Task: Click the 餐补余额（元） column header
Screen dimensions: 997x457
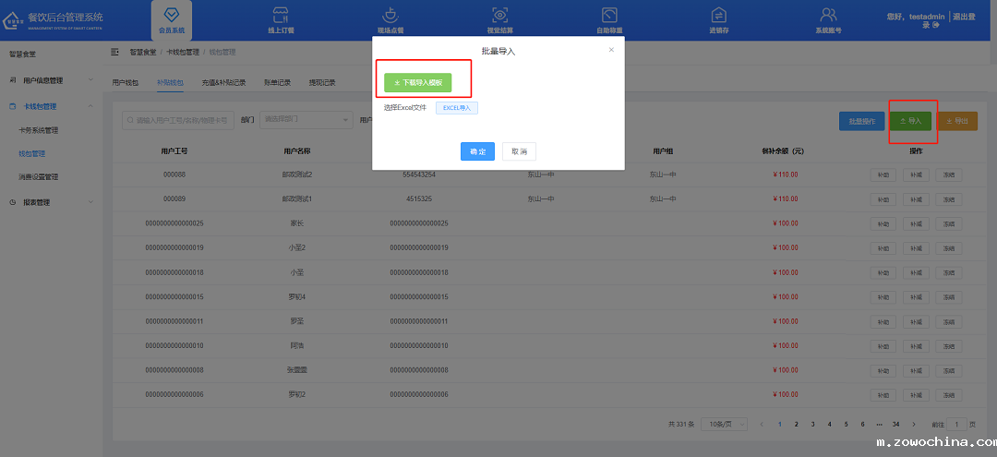Action: click(x=784, y=151)
